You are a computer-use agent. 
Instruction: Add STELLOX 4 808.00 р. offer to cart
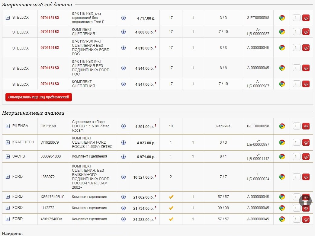[x=306, y=32]
